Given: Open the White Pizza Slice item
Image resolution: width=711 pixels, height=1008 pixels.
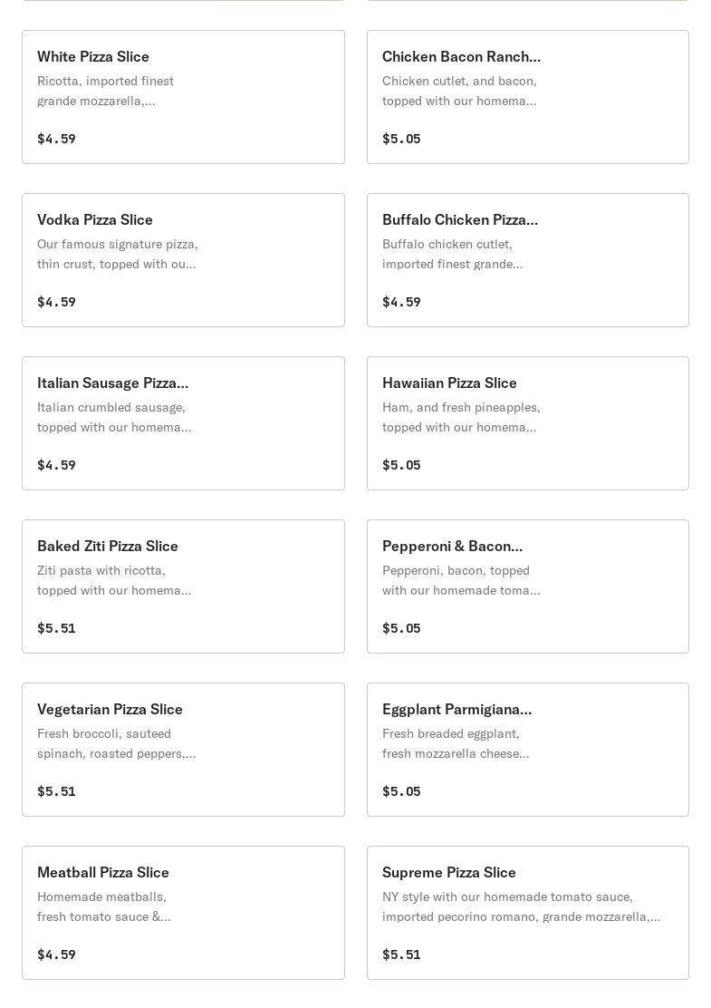Looking at the screenshot, I should (183, 97).
